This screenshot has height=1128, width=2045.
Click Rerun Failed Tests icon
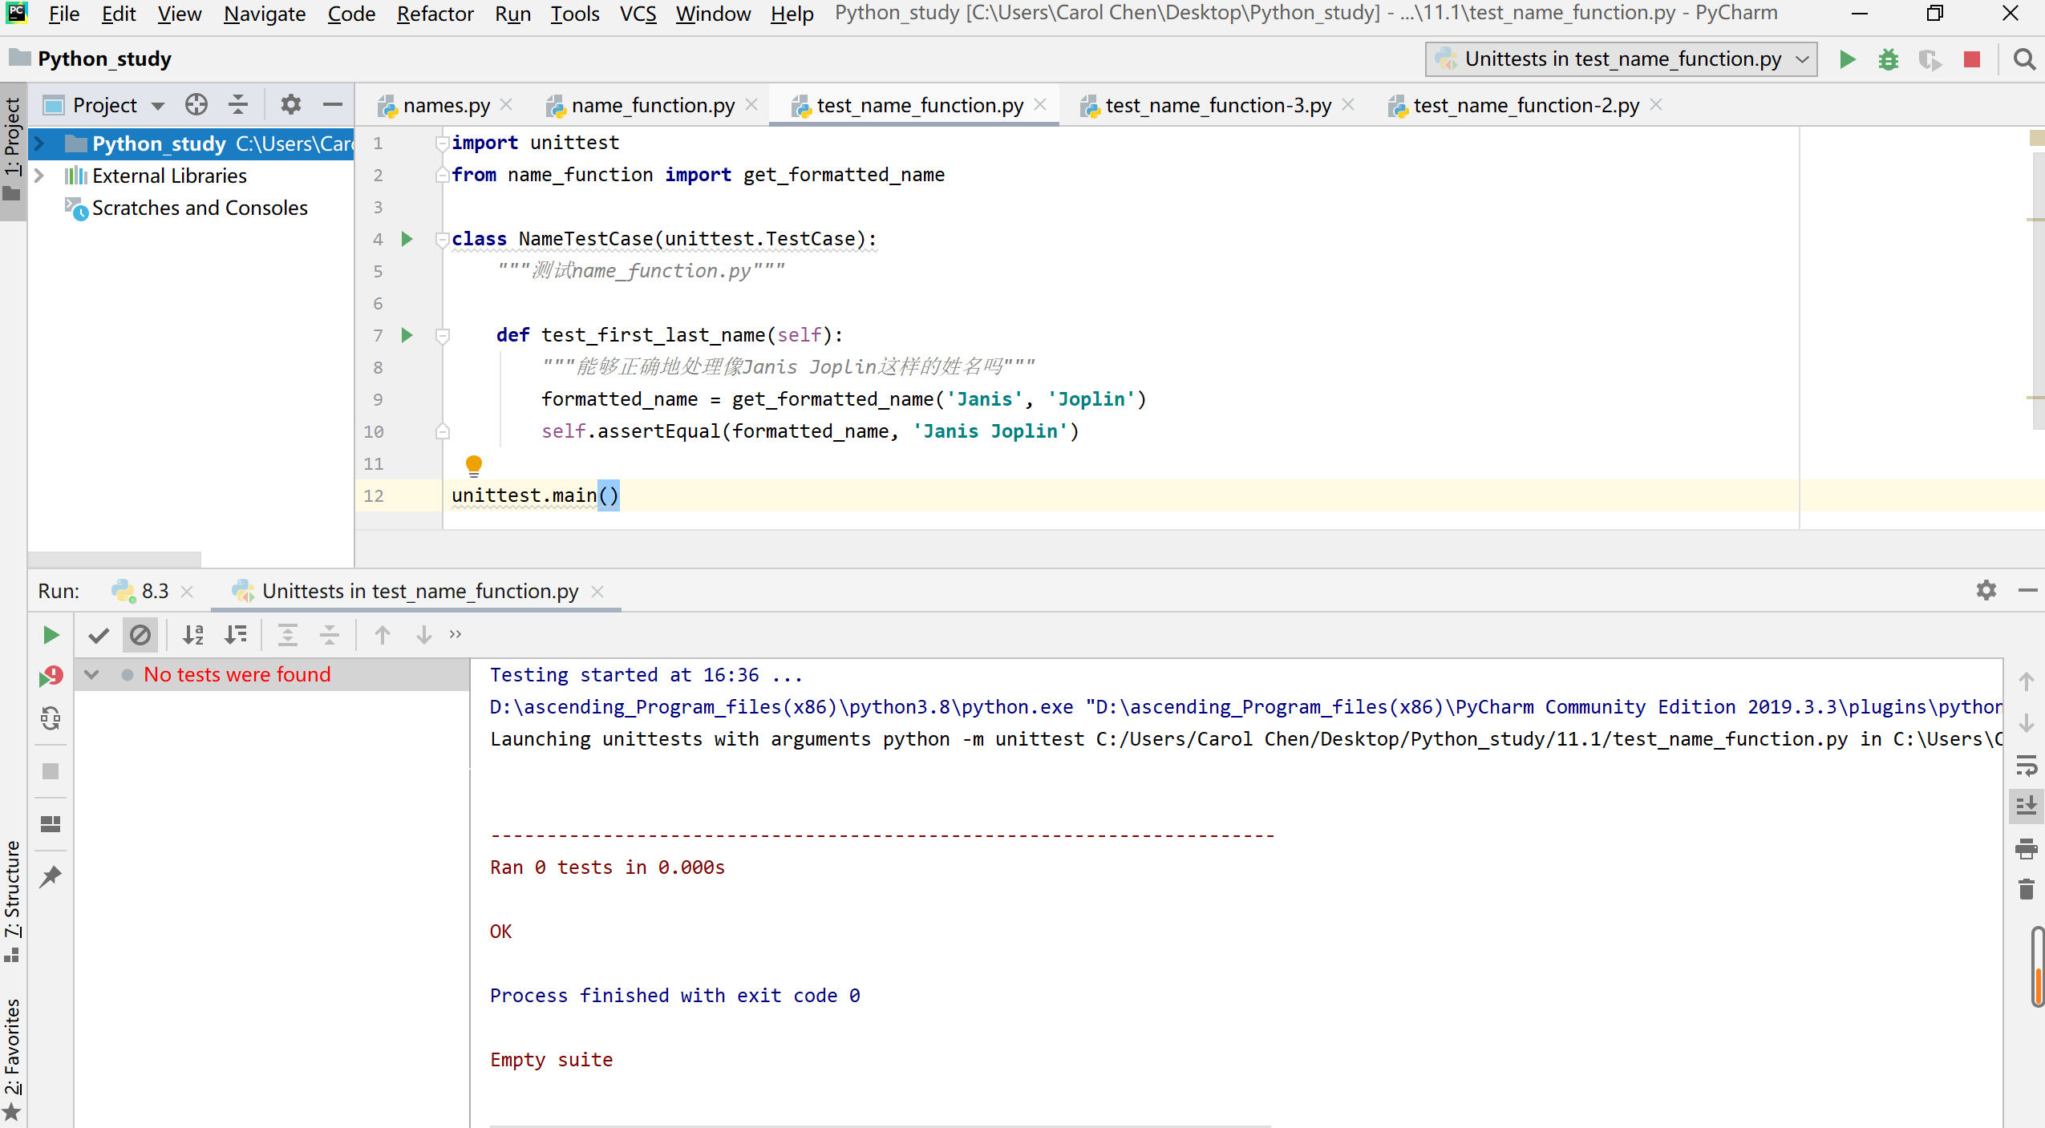(51, 677)
